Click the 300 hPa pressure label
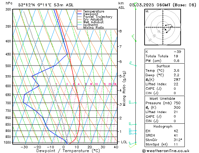The width and height of the screenshot is (199, 153). pyautogui.click(x=9, y=9)
